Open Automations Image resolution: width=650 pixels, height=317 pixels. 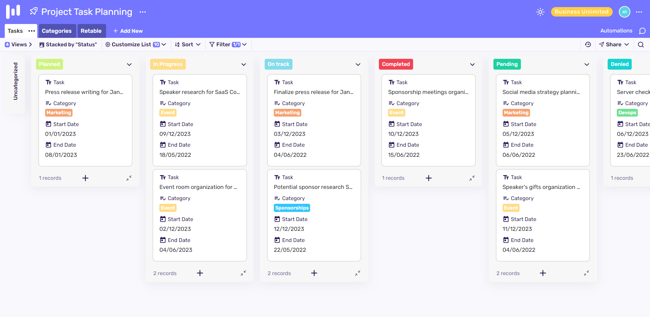[x=616, y=31]
